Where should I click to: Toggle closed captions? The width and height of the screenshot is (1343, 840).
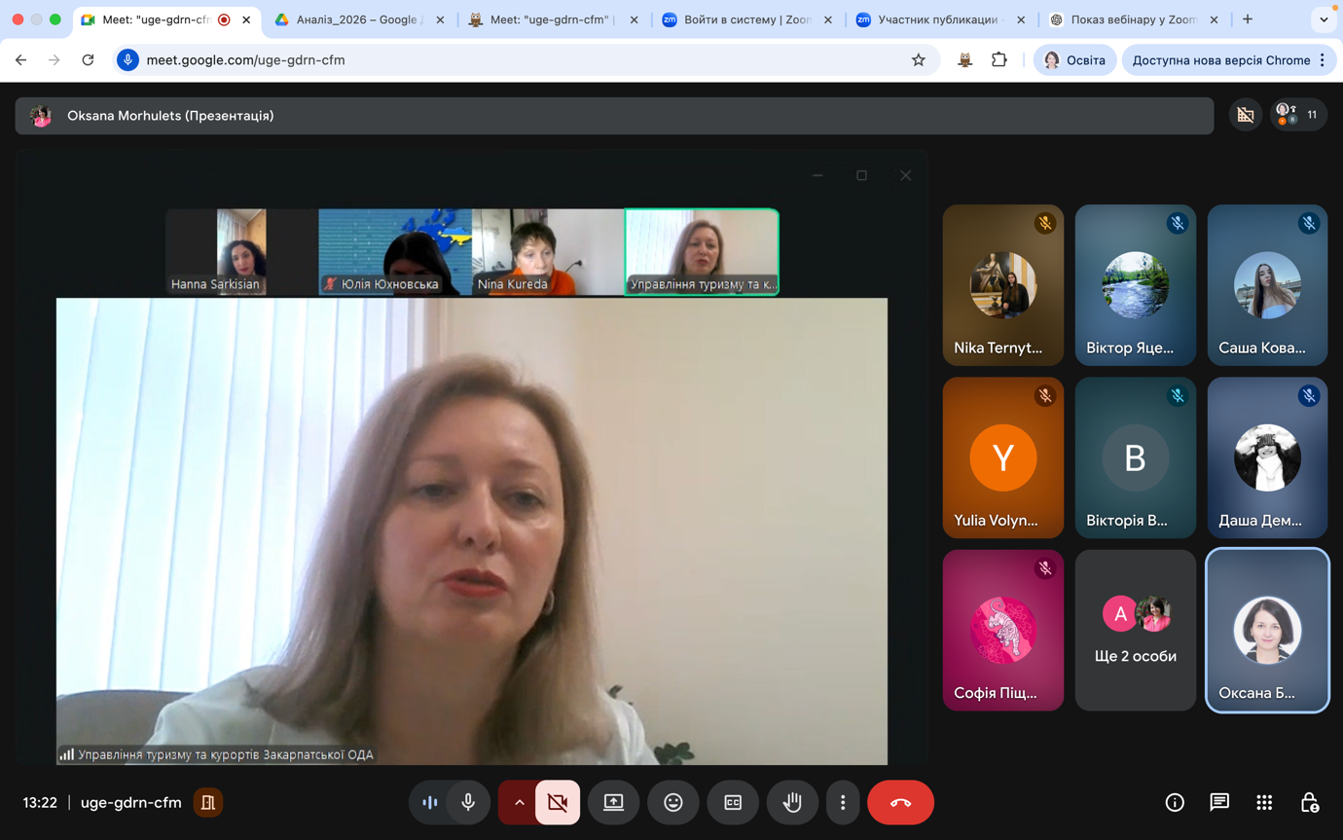click(x=733, y=803)
